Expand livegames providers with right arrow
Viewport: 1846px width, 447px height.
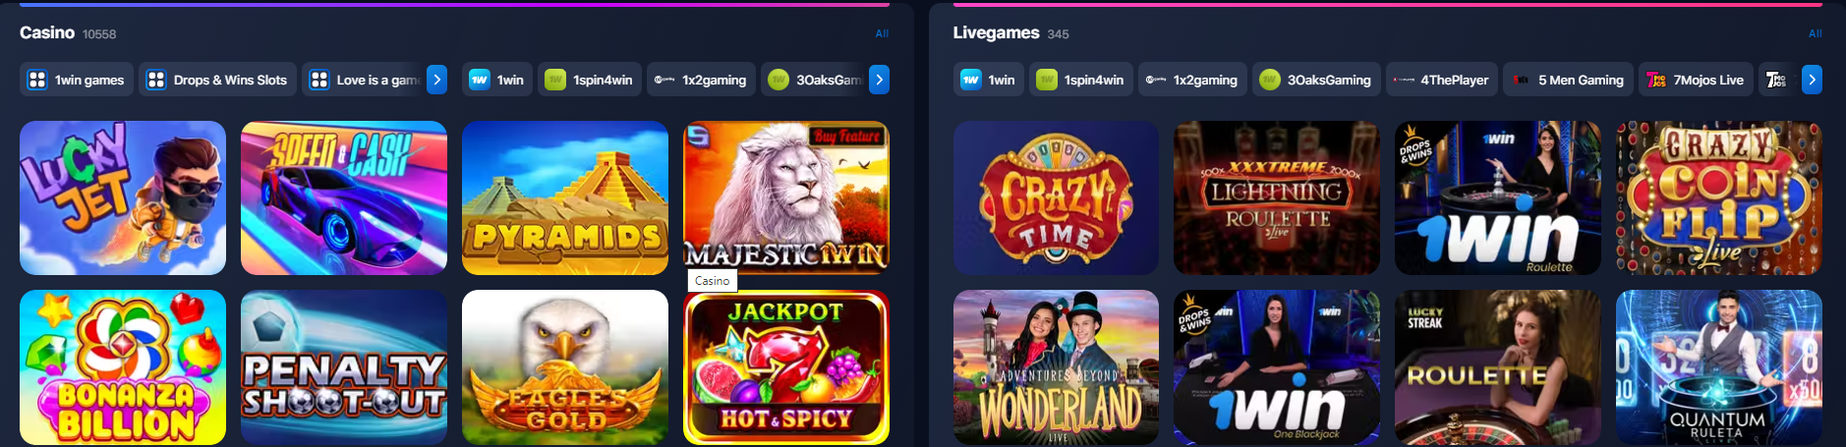pyautogui.click(x=1812, y=80)
